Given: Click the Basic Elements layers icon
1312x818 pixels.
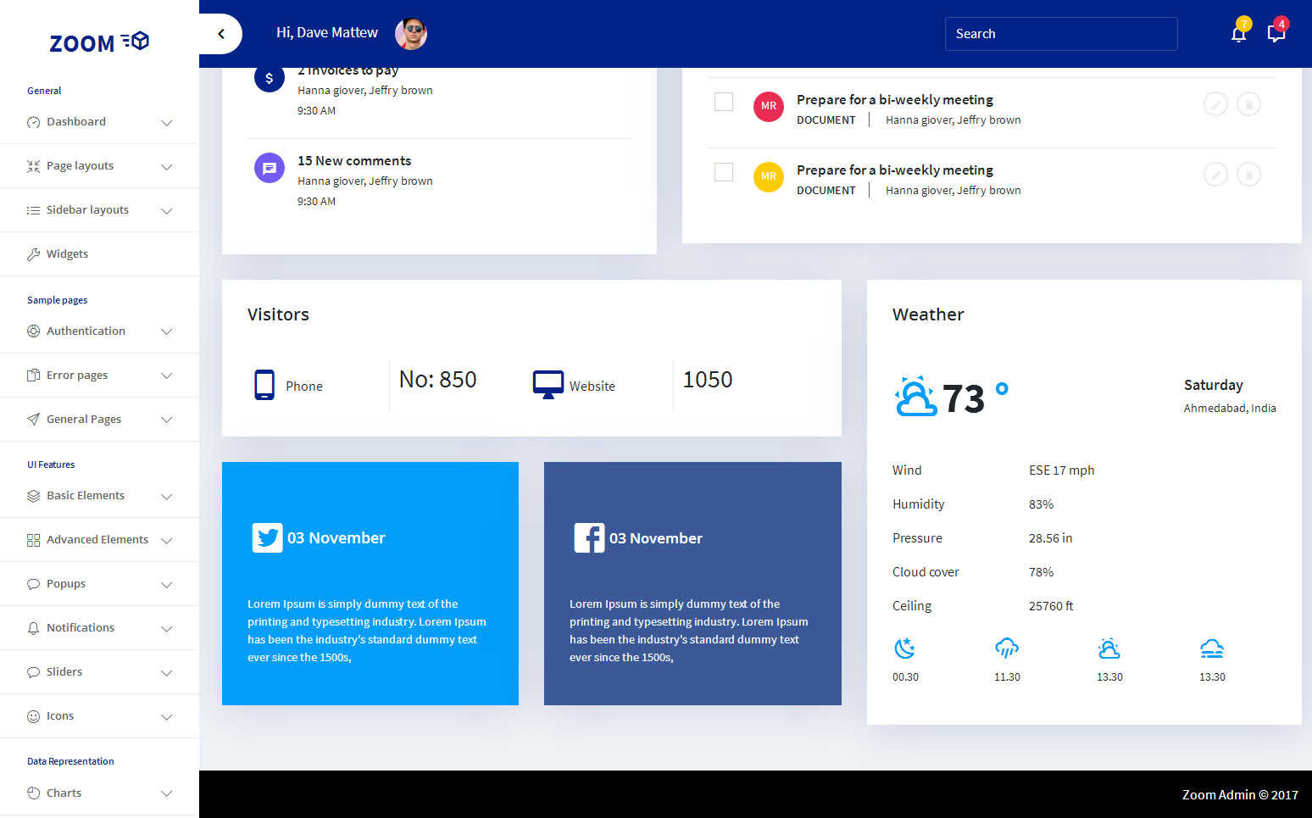Looking at the screenshot, I should pyautogui.click(x=33, y=496).
